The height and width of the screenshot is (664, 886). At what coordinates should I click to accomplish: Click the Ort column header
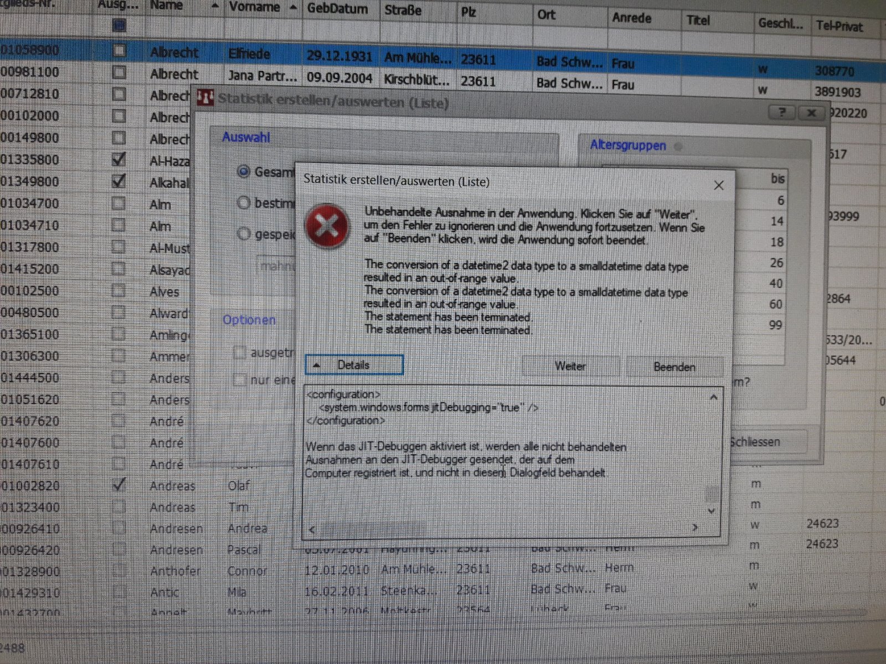(546, 14)
